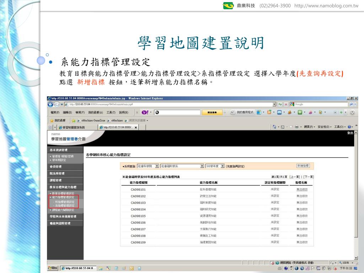Click the gear settings icon in Yahoo toolbar
Viewport: 364px width, 273px height.
352,112
